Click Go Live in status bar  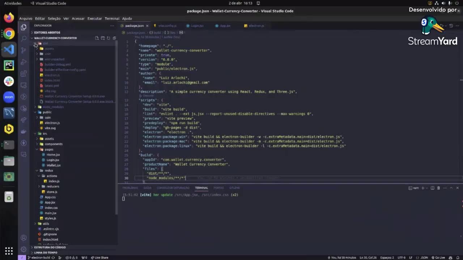click(438, 257)
